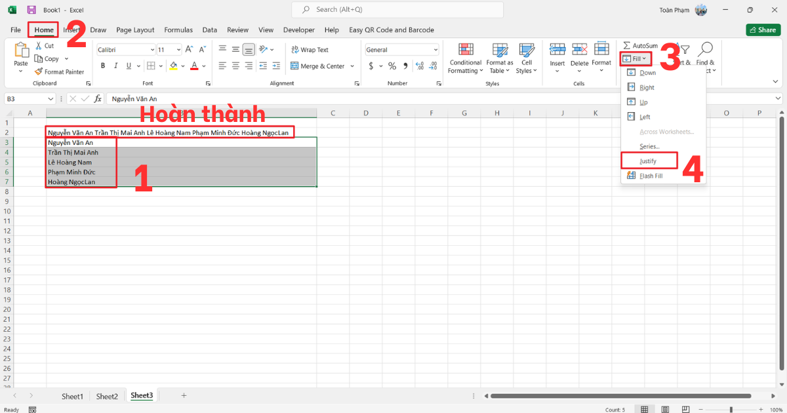Click the macro record icon in status bar
The height and width of the screenshot is (413, 787).
click(x=32, y=410)
